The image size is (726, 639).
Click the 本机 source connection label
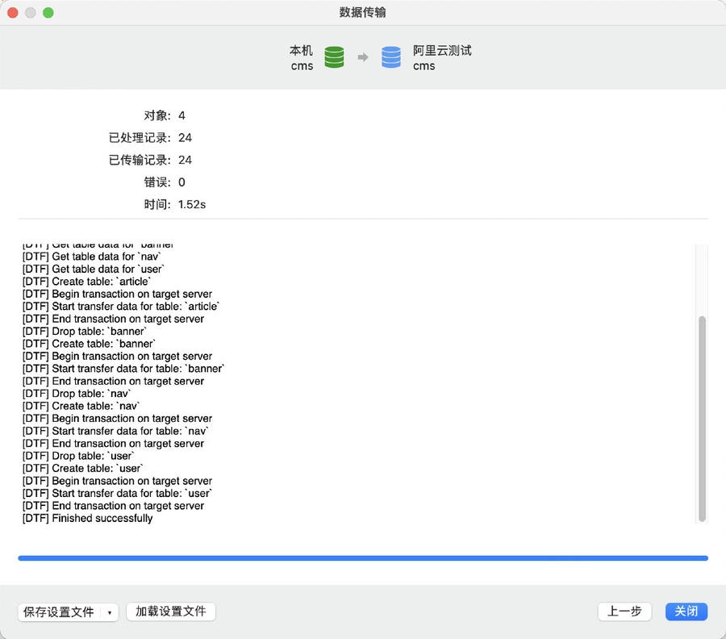click(x=301, y=50)
